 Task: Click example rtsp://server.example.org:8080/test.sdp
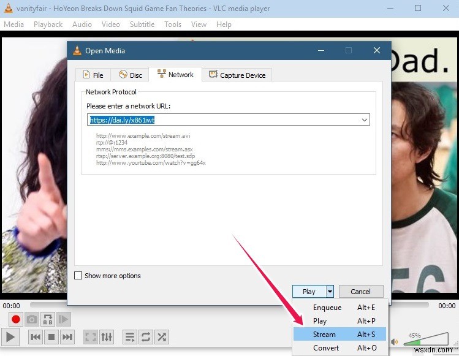point(145,156)
